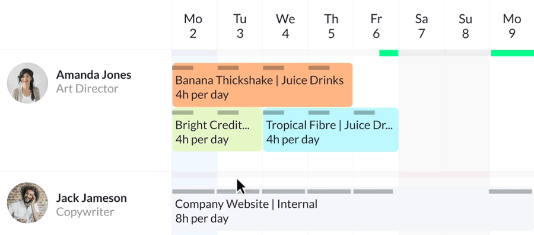The height and width of the screenshot is (235, 534).
Task: Select the Fr 6 date column header
Action: 376,26
